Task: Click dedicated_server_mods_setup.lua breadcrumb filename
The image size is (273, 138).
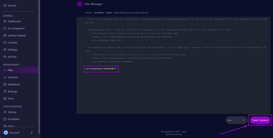Action: (131, 13)
